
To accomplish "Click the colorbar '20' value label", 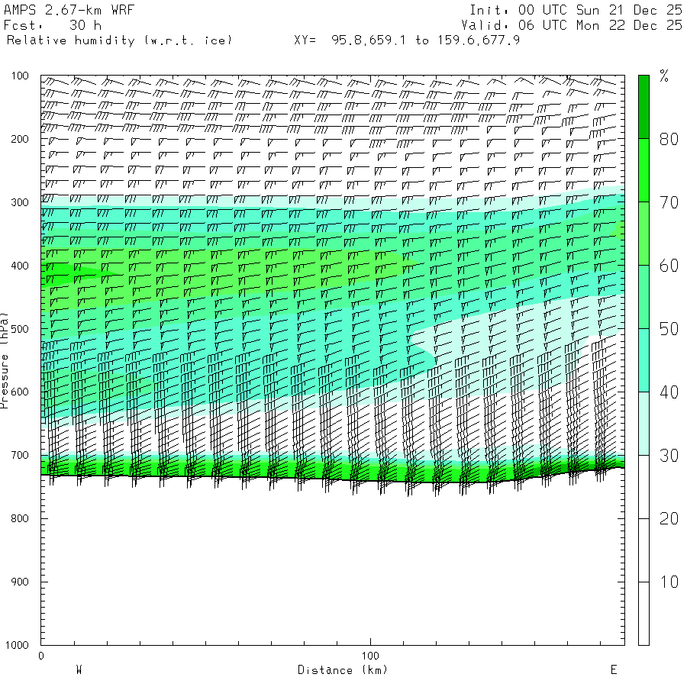I will tap(669, 519).
